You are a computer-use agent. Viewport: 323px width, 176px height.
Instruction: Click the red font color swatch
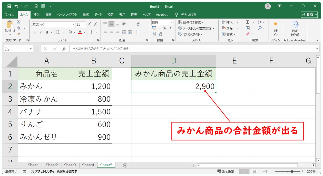80,32
